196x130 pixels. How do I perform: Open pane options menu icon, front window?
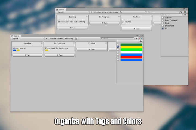tap(137, 35)
